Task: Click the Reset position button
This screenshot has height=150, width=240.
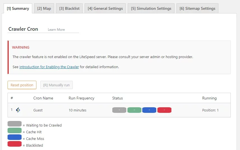Action: point(22,85)
